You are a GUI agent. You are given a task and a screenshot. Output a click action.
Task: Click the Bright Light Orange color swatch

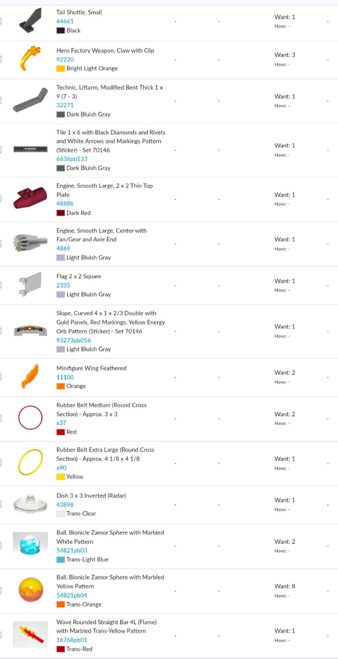[61, 68]
